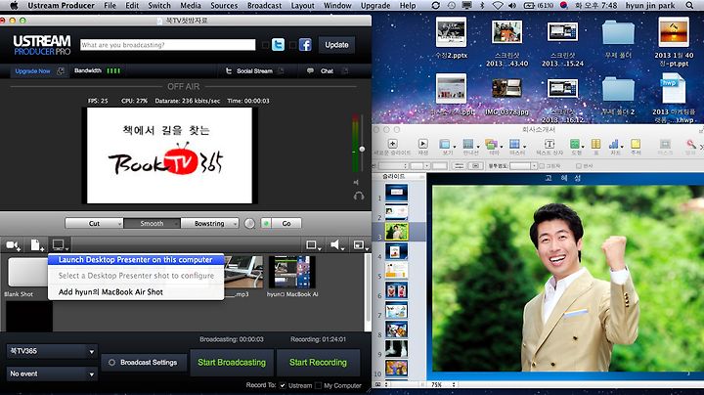Open the shot layout square icon menu
Viewport: 704px width, 395px height.
coord(313,245)
